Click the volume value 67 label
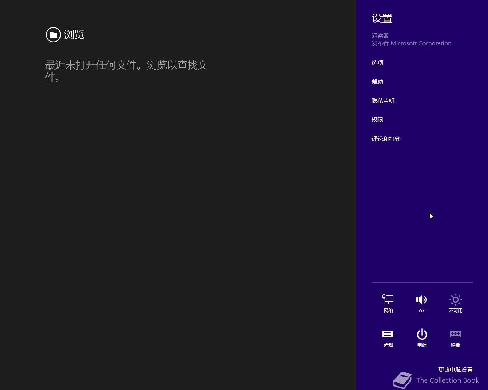Viewport: 488px width, 390px height. pos(422,310)
